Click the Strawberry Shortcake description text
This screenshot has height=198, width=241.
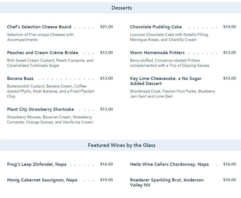point(50,119)
